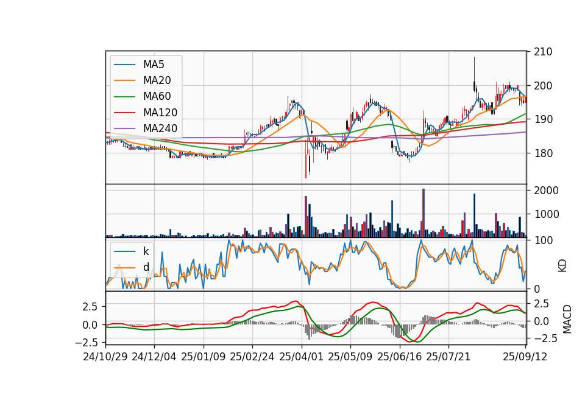Click the 0 tick label on KD axis
585x420 pixels.
(536, 289)
